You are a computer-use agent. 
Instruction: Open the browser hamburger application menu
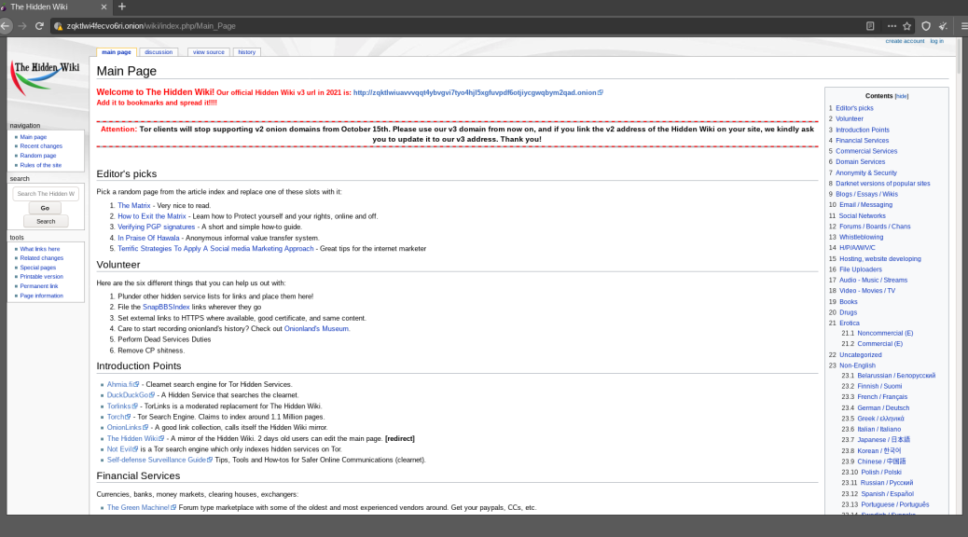click(x=963, y=26)
